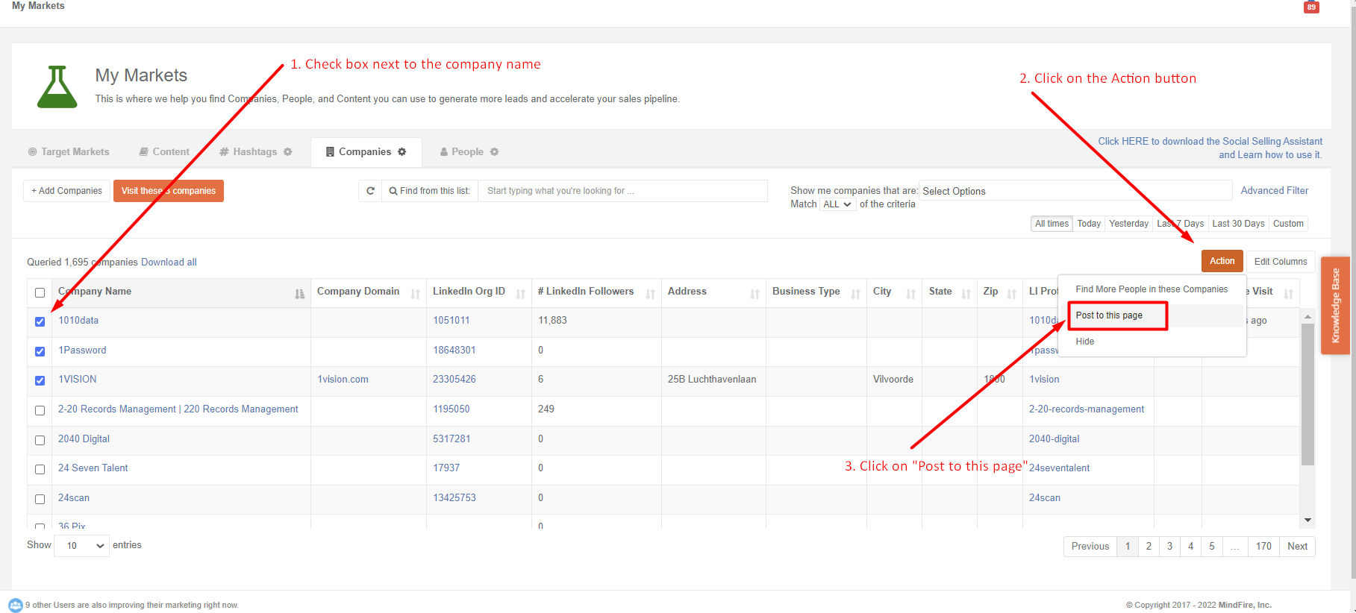
Task: Click the users icon in footer status
Action: 15,605
